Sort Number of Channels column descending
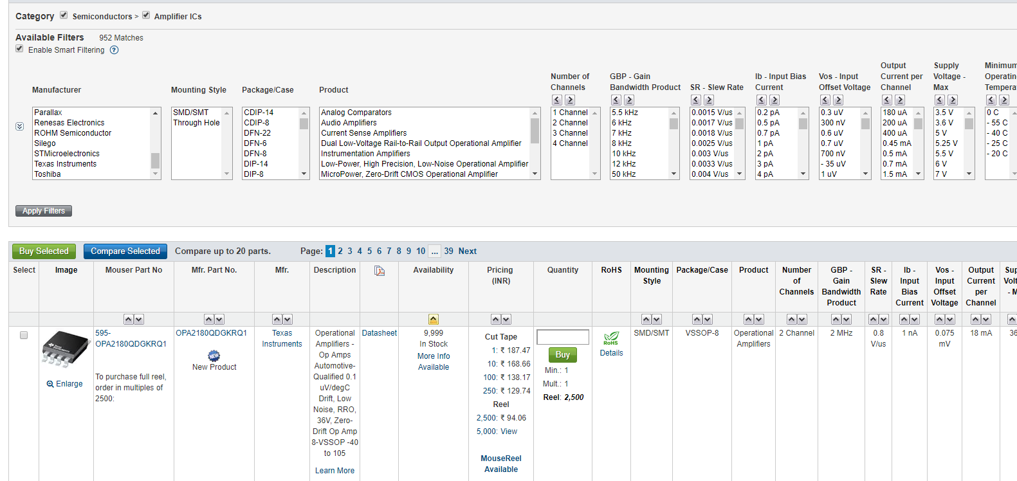 coord(802,320)
